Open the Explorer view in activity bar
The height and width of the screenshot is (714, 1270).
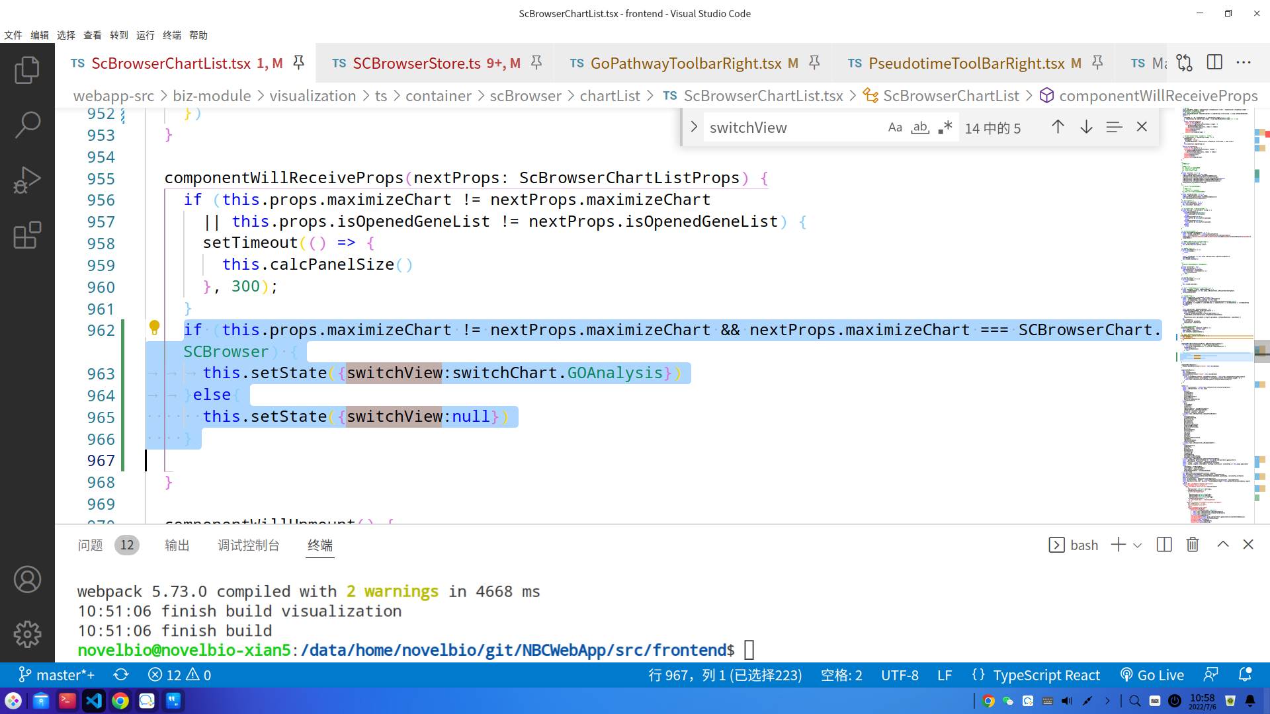27,69
